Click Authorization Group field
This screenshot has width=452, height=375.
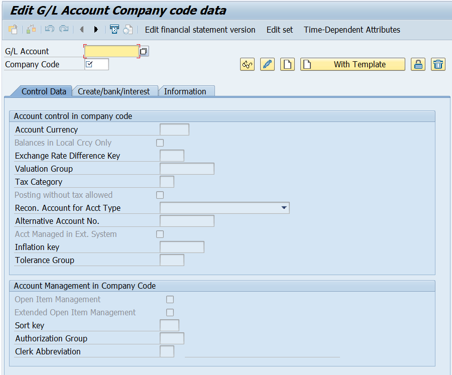(172, 338)
